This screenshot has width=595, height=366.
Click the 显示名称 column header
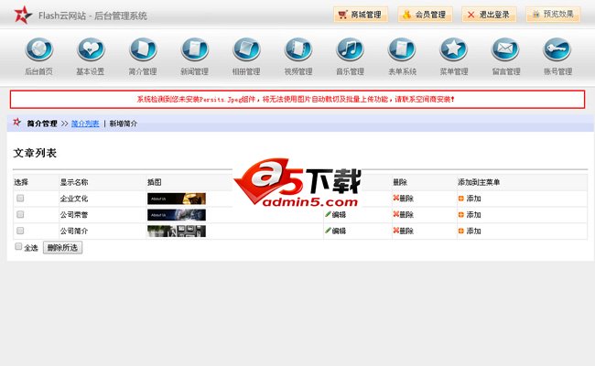[x=74, y=182]
